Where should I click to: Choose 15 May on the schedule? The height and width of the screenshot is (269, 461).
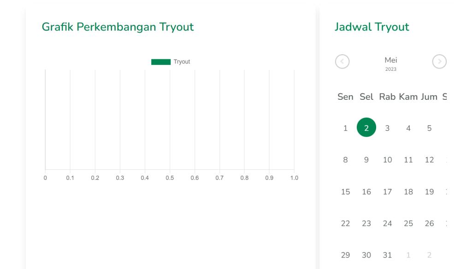(x=345, y=192)
